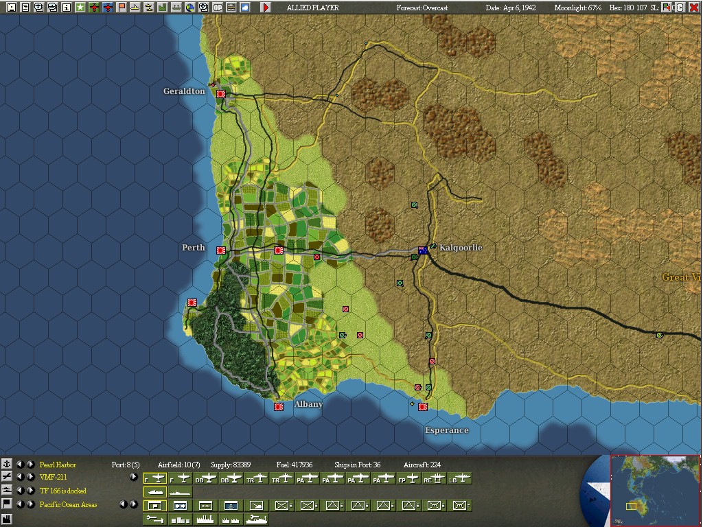Select the Japanese flag unit above Esperance
Screen dimensions: 703x527
[x=422, y=406]
